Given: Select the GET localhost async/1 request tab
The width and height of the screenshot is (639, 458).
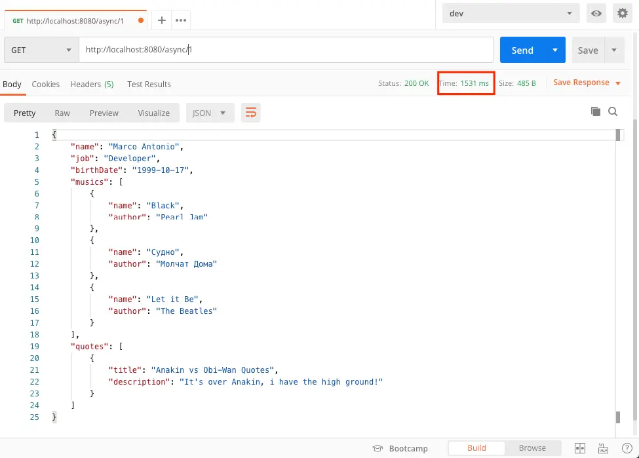Looking at the screenshot, I should 75,20.
